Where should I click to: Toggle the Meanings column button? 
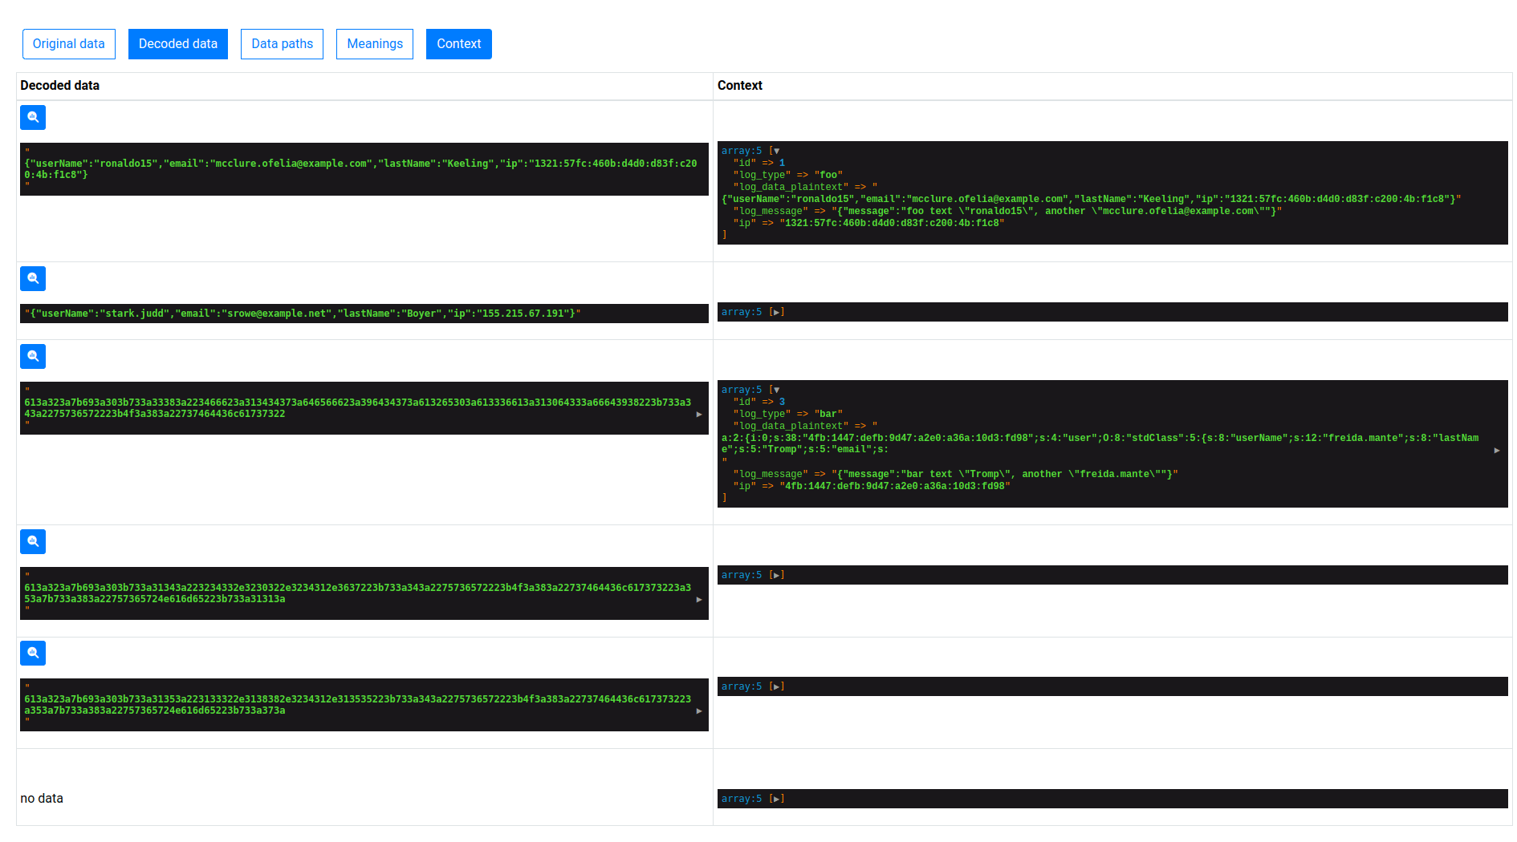tap(375, 44)
